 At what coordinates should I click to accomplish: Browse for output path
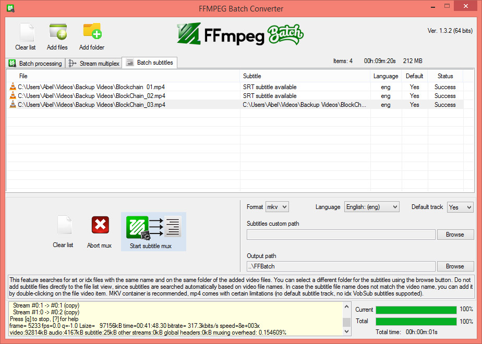pyautogui.click(x=455, y=266)
